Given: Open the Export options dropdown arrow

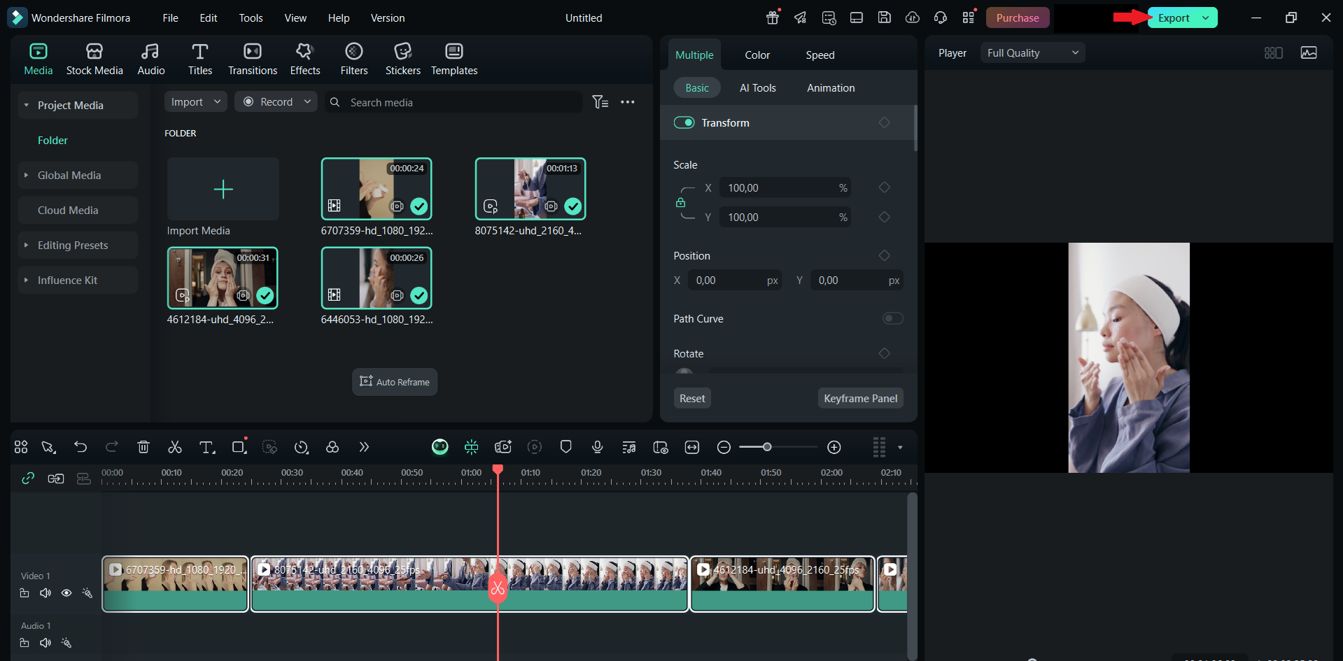Looking at the screenshot, I should point(1206,18).
